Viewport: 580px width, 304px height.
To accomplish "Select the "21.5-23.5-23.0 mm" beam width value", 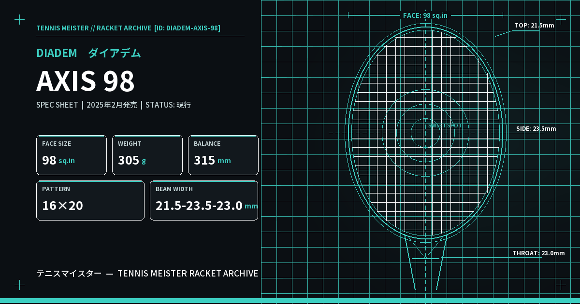I will pos(206,206).
